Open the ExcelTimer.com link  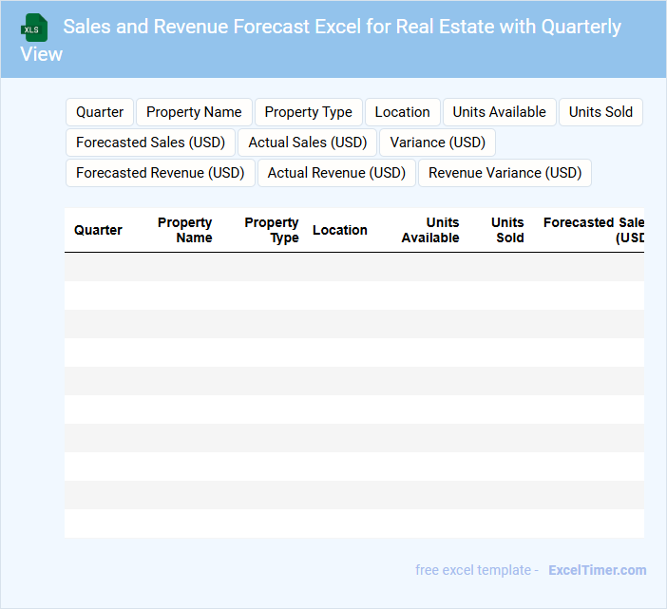coord(597,570)
